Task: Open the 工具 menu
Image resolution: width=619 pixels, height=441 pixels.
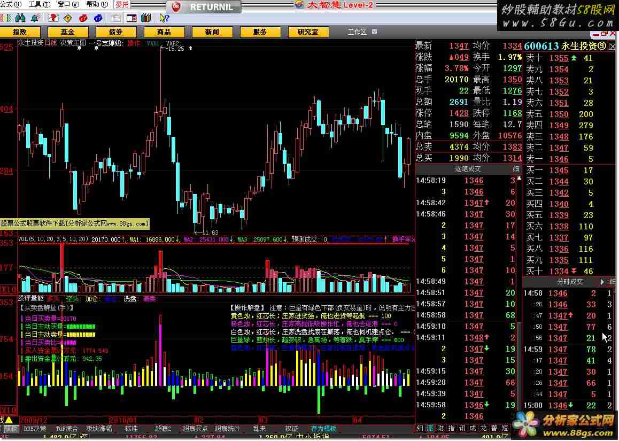Action: tap(40, 4)
